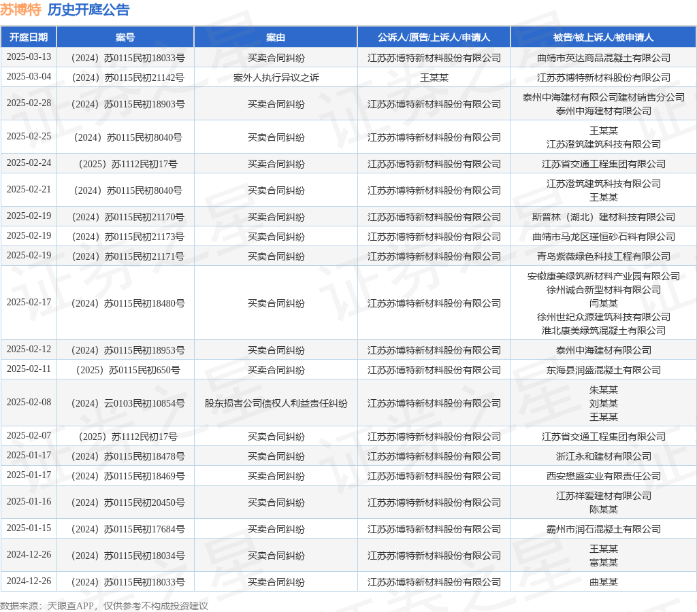The width and height of the screenshot is (697, 612).
Task: Click defendant 曲靖市英达商品混凝土有限公司
Action: pos(604,58)
